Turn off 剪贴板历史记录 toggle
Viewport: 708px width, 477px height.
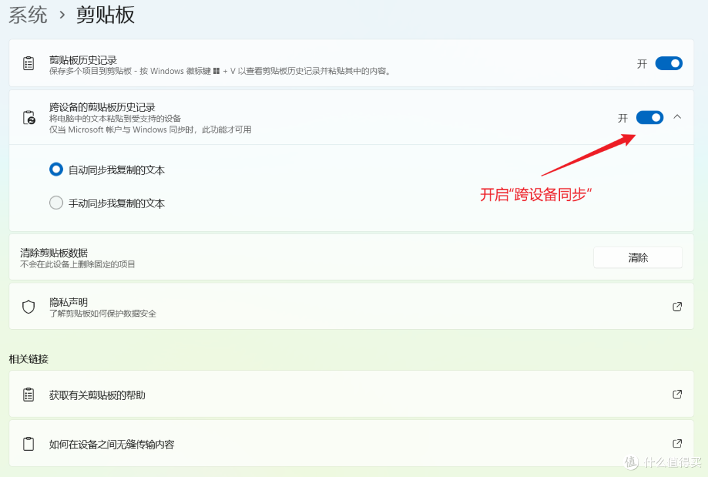pyautogui.click(x=669, y=63)
